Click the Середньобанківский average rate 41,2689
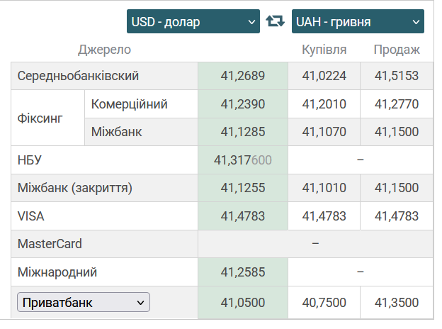The height and width of the screenshot is (329, 442). [242, 76]
